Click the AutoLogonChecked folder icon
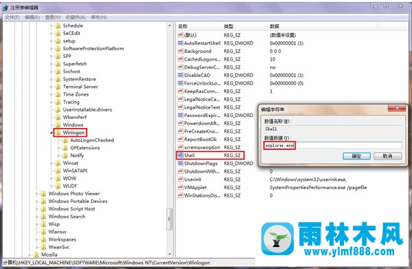The width and height of the screenshot is (412, 269). point(65,140)
